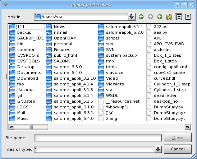Click the Open button
The image size is (197, 159).
pyautogui.click(x=178, y=137)
